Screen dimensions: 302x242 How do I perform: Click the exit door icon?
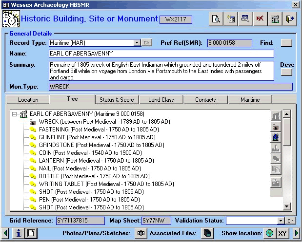[x=291, y=19]
